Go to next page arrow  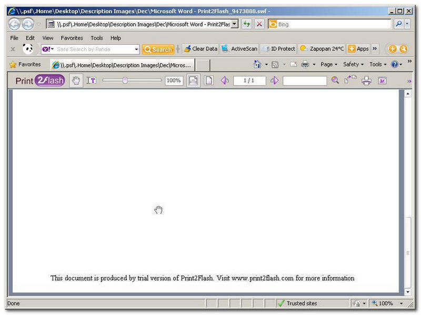pos(274,80)
